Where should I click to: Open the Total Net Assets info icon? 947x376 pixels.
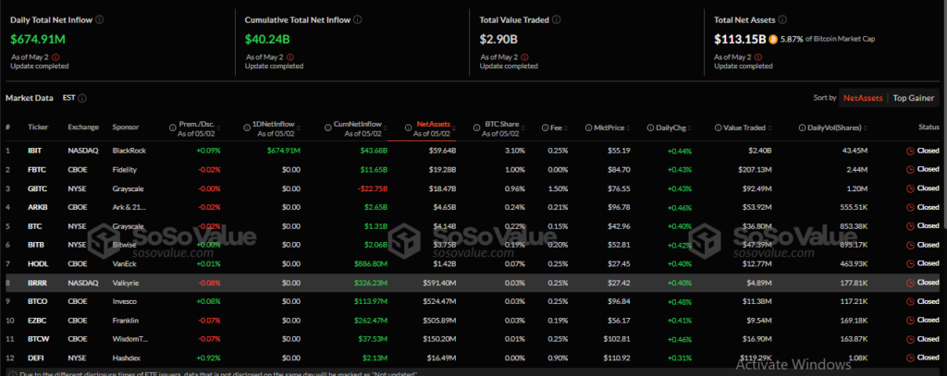point(782,20)
